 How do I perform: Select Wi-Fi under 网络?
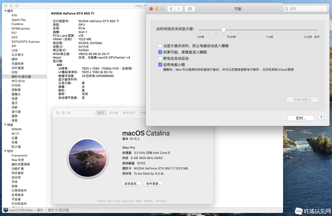coord(15,134)
